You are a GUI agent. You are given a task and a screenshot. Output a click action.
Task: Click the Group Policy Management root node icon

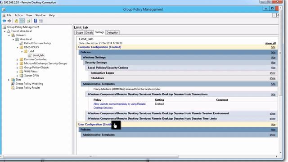coord(4,27)
